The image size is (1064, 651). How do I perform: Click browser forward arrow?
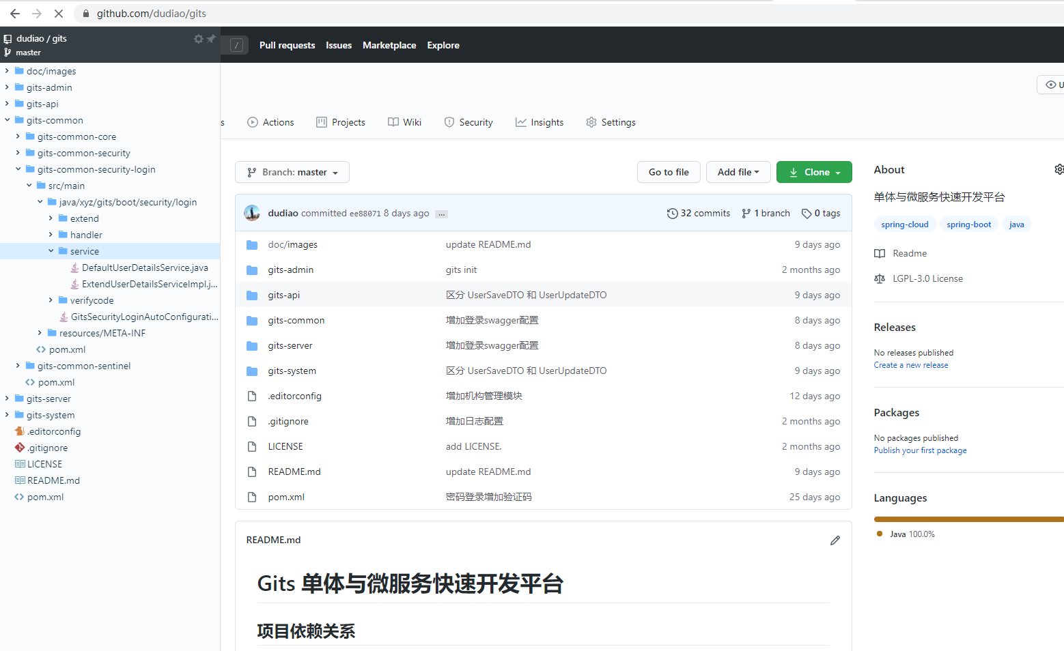click(x=37, y=14)
